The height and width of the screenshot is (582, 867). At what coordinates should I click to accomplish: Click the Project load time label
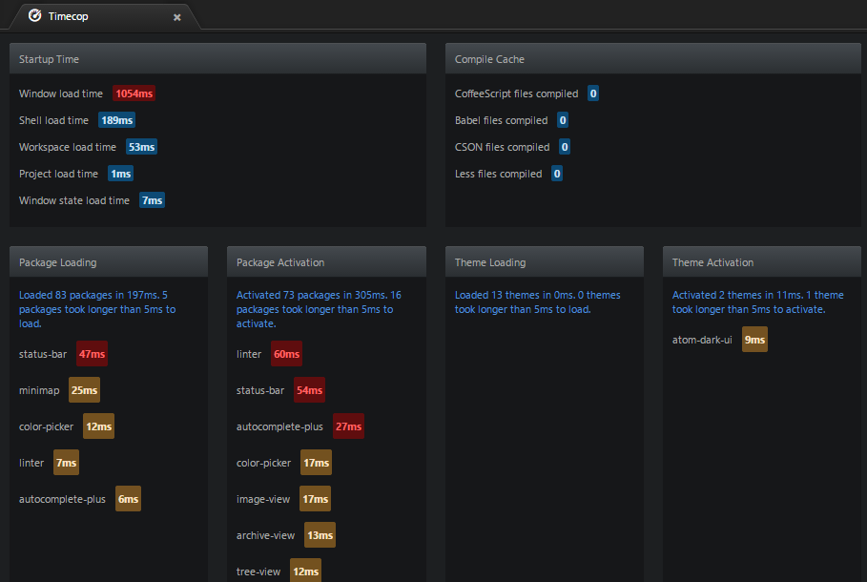click(58, 174)
